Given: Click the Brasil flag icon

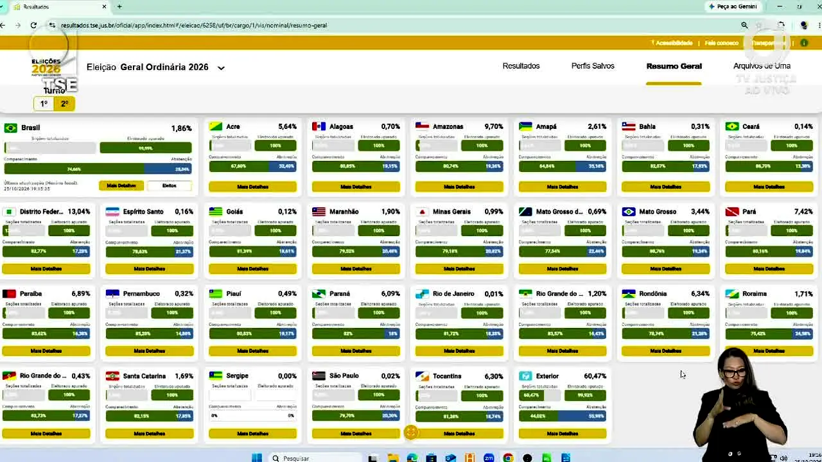Looking at the screenshot, I should (10, 128).
